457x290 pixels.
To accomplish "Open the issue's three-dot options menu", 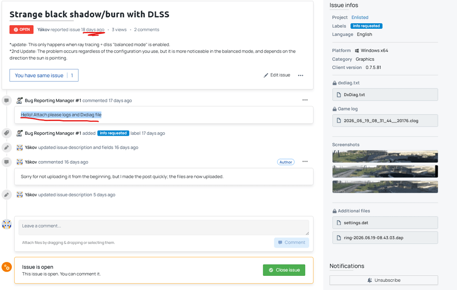I will pyautogui.click(x=301, y=75).
